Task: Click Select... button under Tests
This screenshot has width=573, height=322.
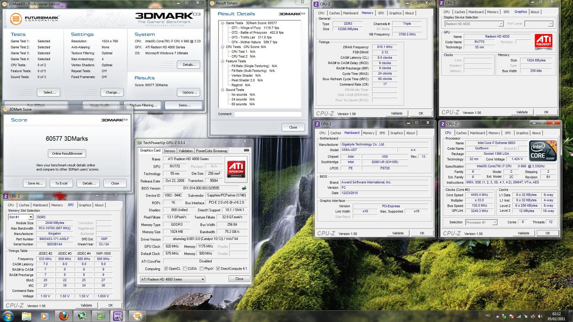Action: (x=49, y=92)
